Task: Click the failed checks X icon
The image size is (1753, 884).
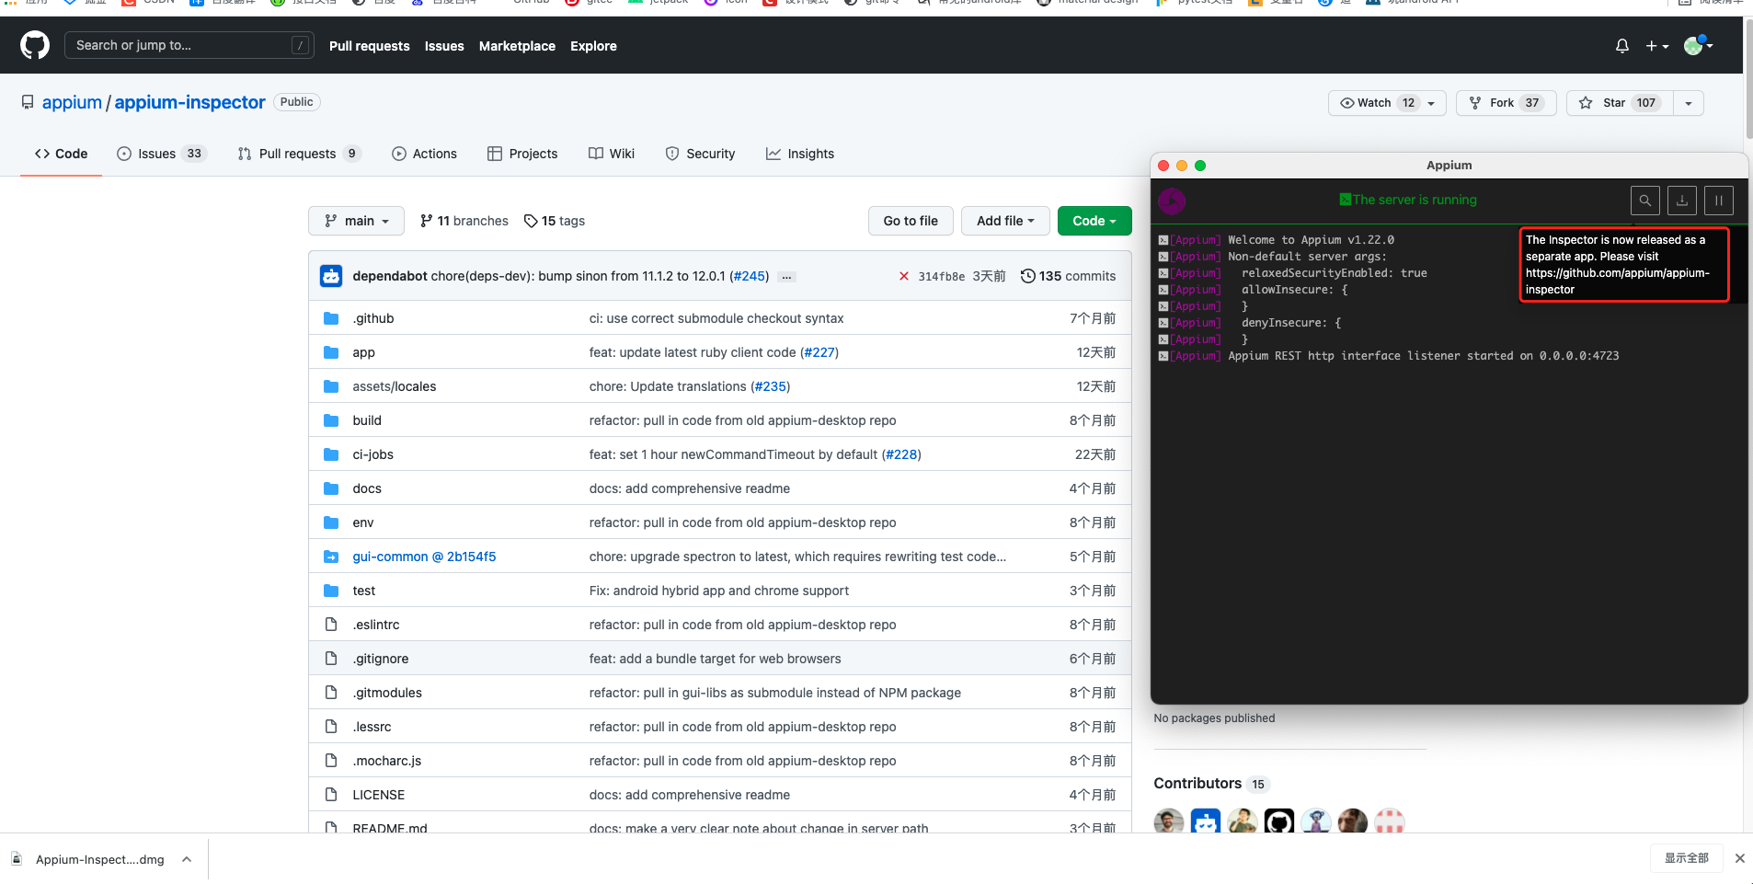Action: point(904,276)
